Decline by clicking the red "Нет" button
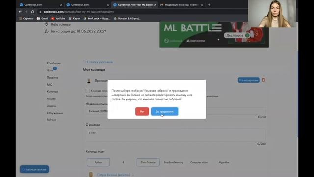Viewport: 314px width, 177px height. click(142, 112)
